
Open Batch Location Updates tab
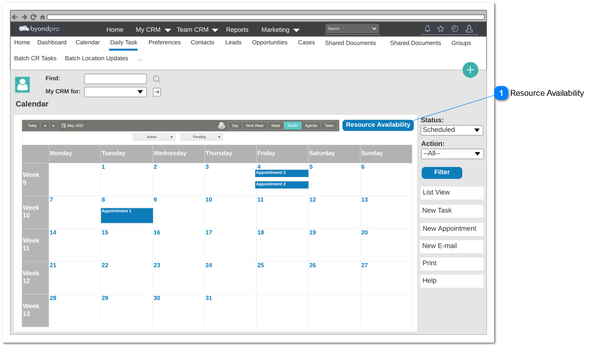96,58
